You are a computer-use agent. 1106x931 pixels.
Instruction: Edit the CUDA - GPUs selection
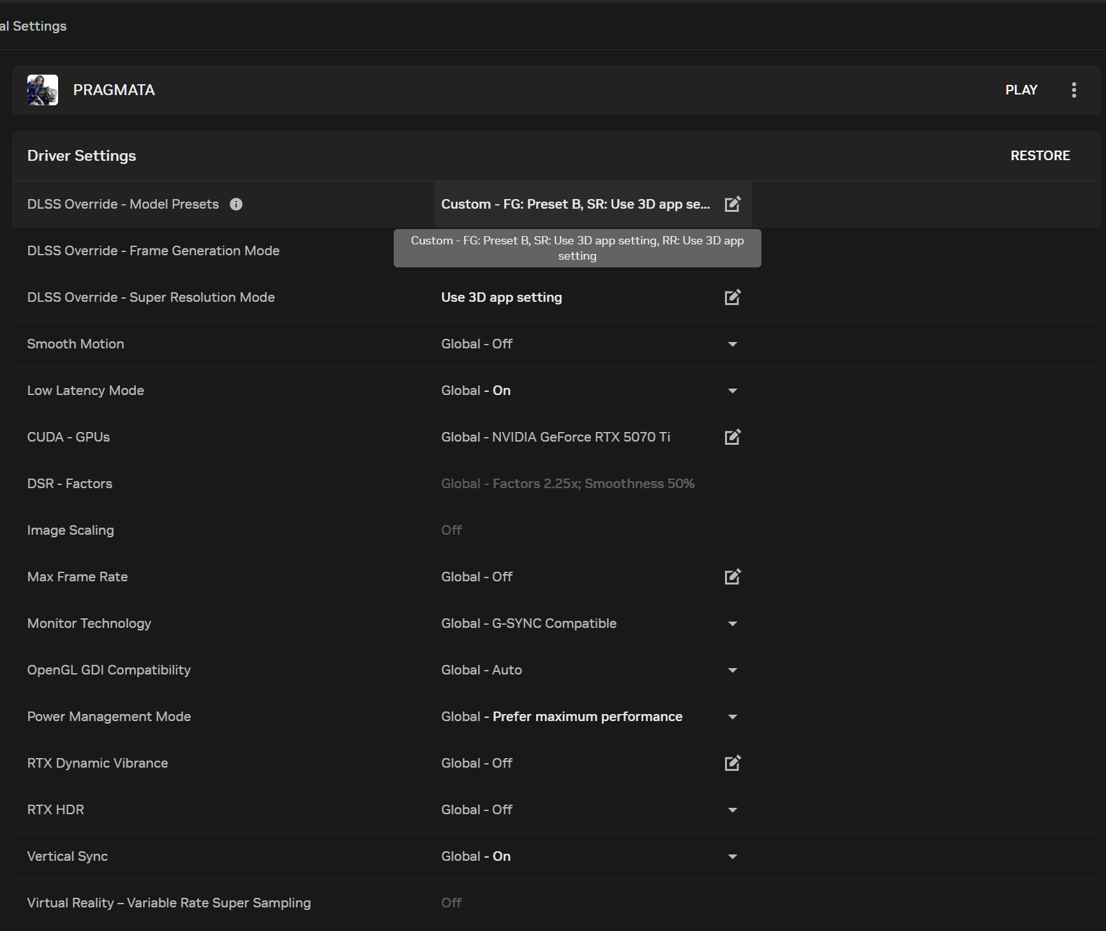(x=733, y=437)
